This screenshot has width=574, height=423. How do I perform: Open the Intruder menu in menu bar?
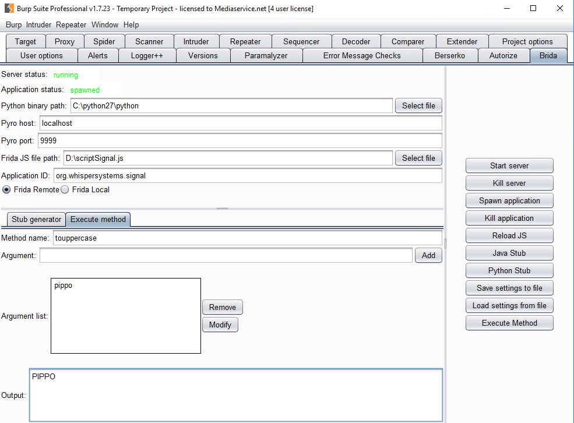(38, 25)
